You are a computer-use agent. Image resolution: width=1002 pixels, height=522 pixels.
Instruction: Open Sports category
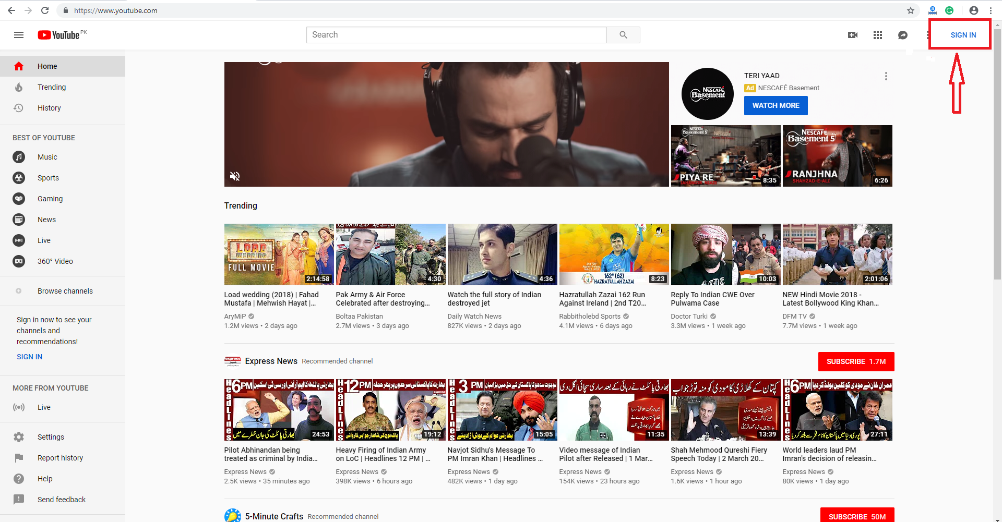[x=63, y=178]
